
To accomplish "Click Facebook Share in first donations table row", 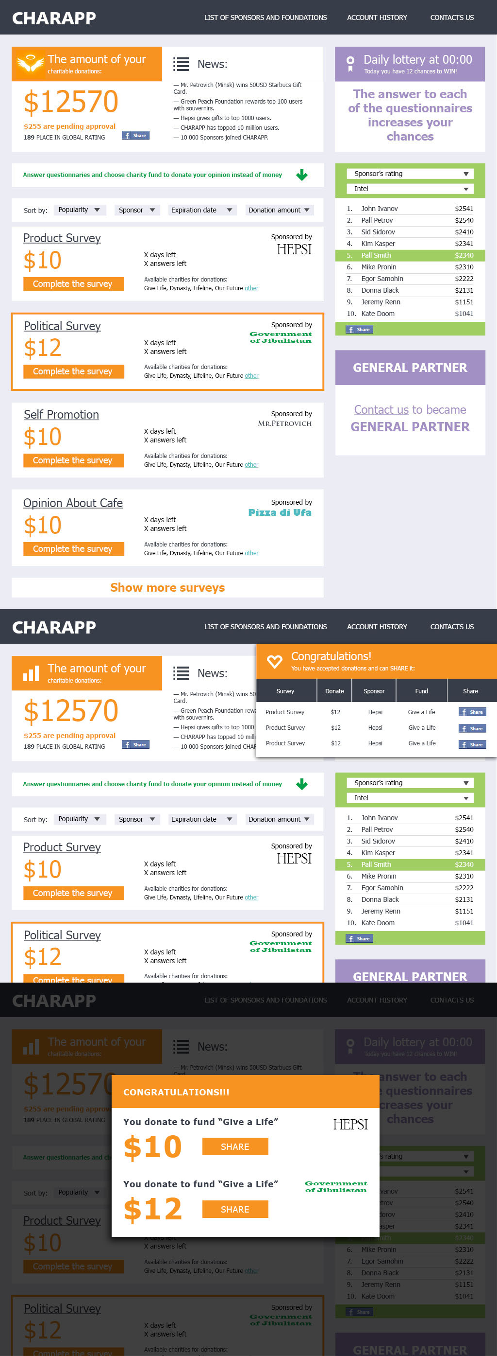I will point(472,712).
